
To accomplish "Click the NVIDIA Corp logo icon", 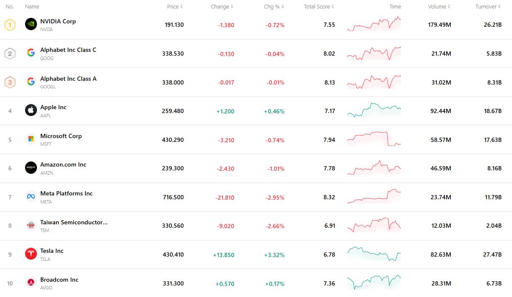I will [x=31, y=24].
